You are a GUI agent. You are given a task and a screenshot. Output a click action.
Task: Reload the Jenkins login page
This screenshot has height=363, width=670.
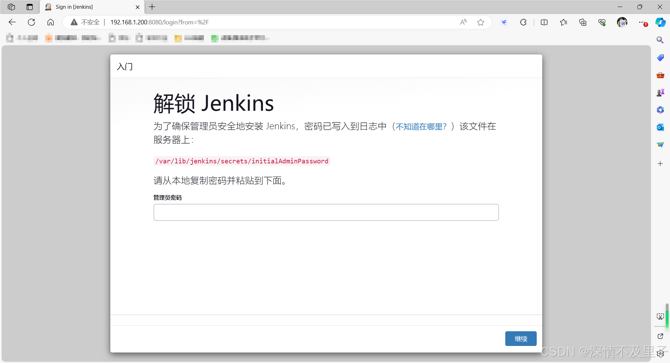31,22
